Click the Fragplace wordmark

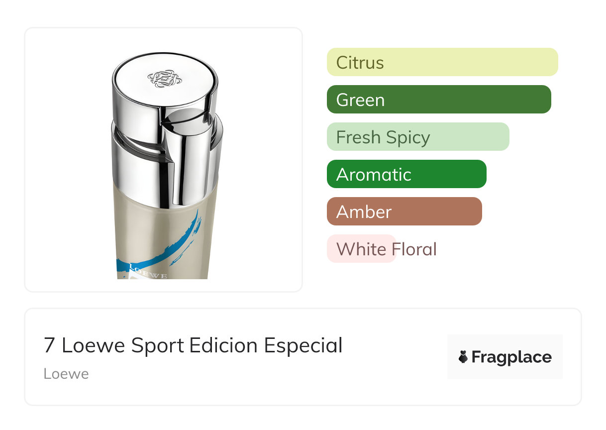tap(511, 357)
